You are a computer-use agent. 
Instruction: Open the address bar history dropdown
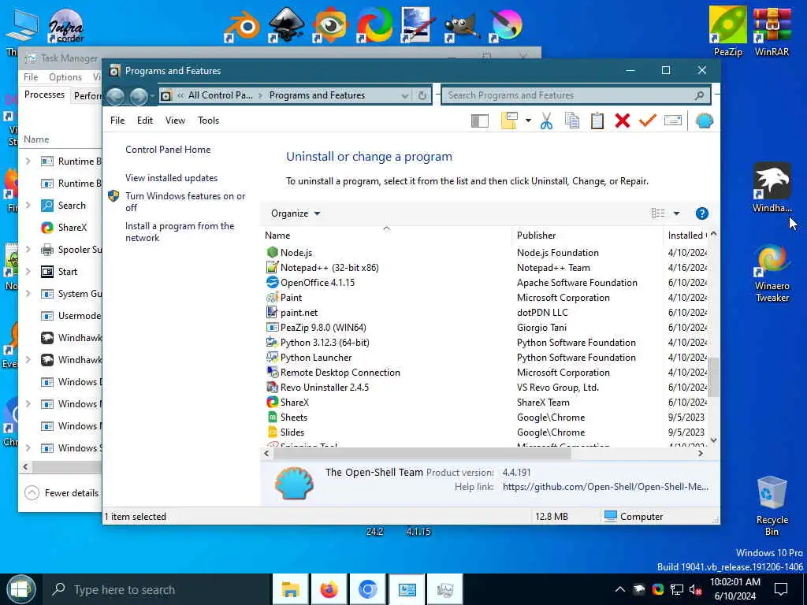coord(404,95)
